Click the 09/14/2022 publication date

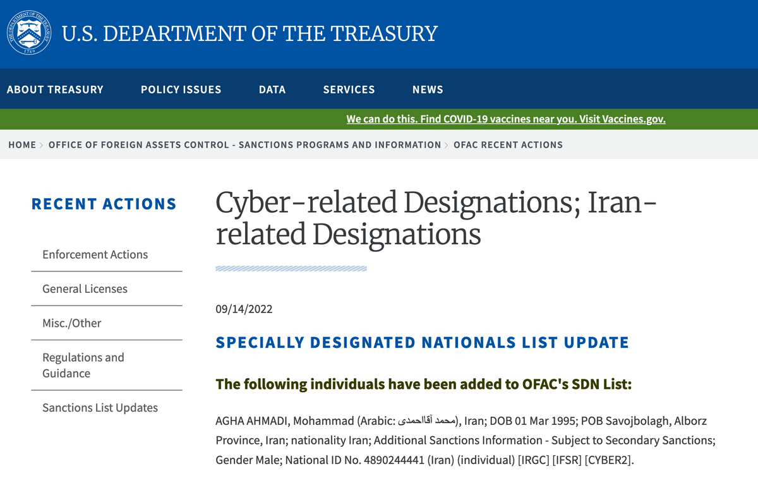pos(244,309)
